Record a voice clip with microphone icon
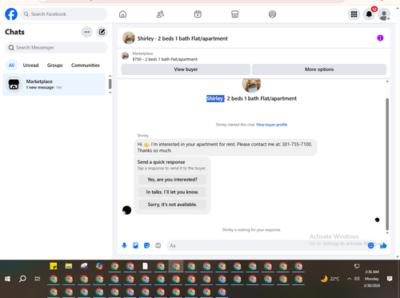The height and width of the screenshot is (298, 400). click(x=124, y=245)
